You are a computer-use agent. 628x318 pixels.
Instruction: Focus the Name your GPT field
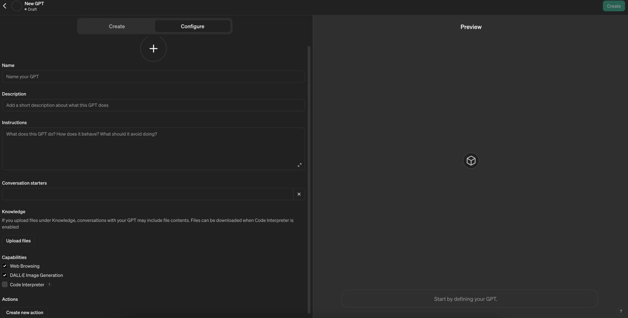[153, 77]
